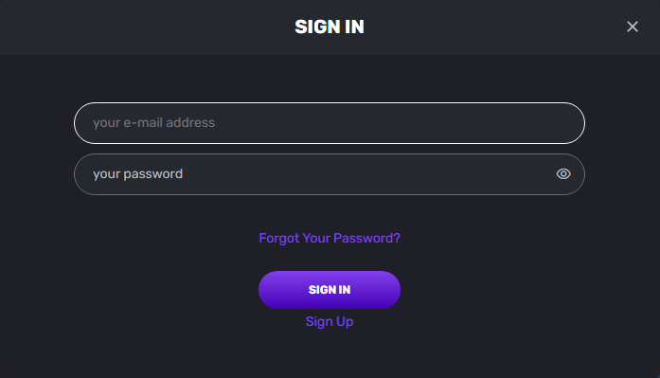Close the Sign In dialog
660x378 pixels.
(633, 27)
